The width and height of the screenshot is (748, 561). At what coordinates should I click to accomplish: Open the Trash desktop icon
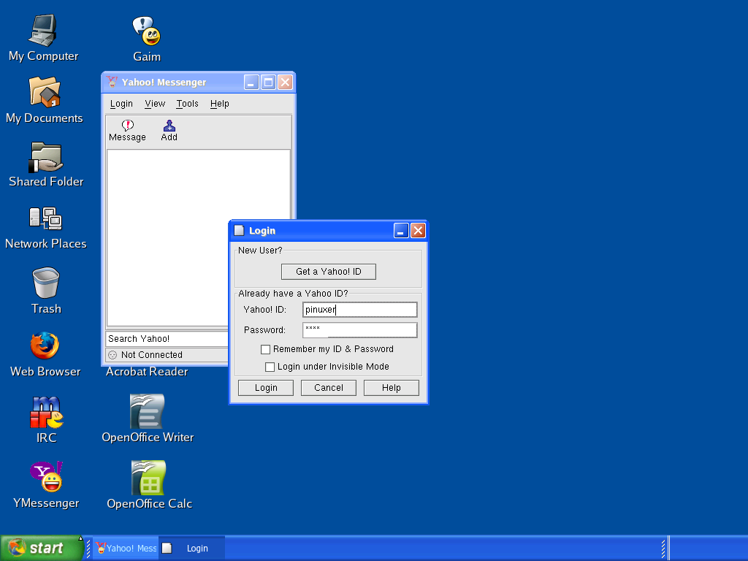(x=46, y=283)
